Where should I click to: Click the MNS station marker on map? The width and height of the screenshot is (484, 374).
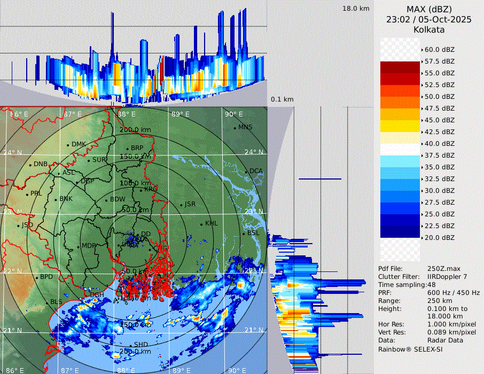pyautogui.click(x=235, y=128)
